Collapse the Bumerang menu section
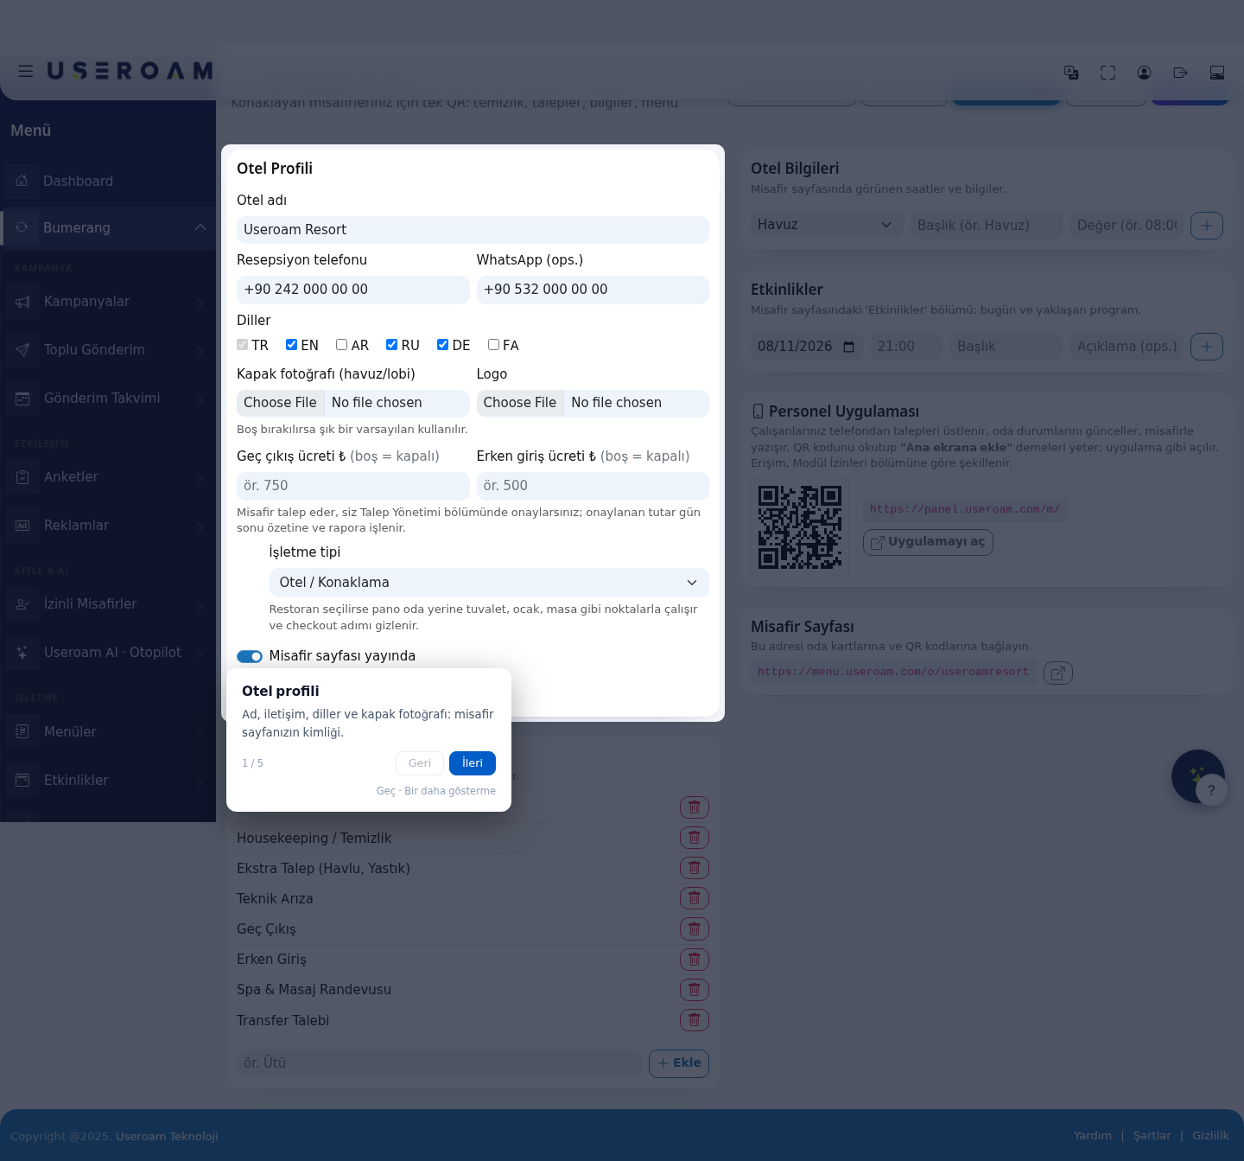The width and height of the screenshot is (1244, 1161). 200,227
